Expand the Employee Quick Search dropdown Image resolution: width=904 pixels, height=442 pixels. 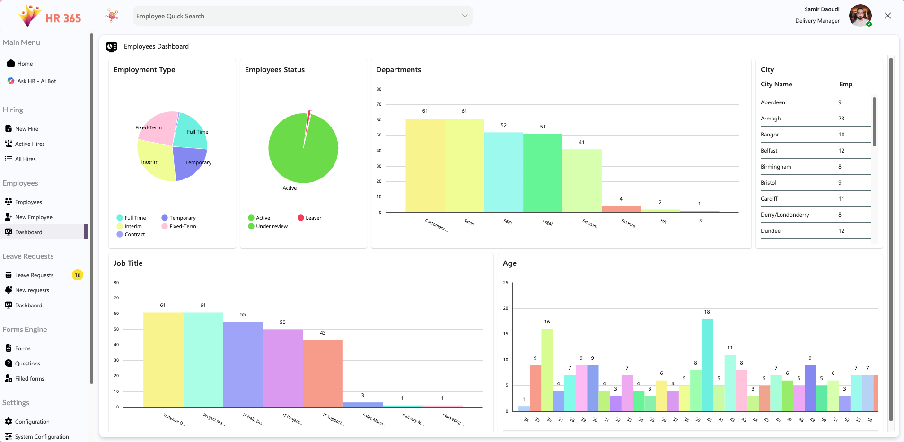464,16
